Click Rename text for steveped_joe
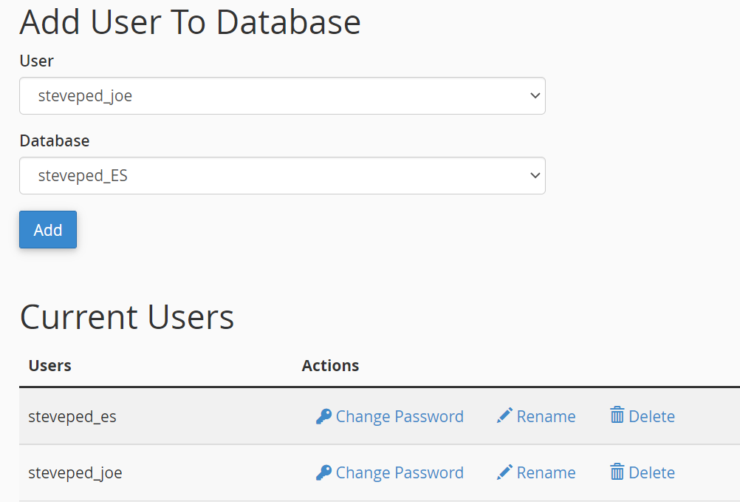This screenshot has height=502, width=740. [x=546, y=473]
